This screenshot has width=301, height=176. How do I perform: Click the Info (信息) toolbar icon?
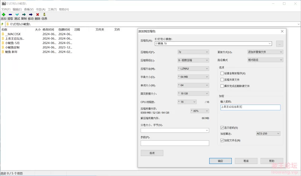click(44, 15)
